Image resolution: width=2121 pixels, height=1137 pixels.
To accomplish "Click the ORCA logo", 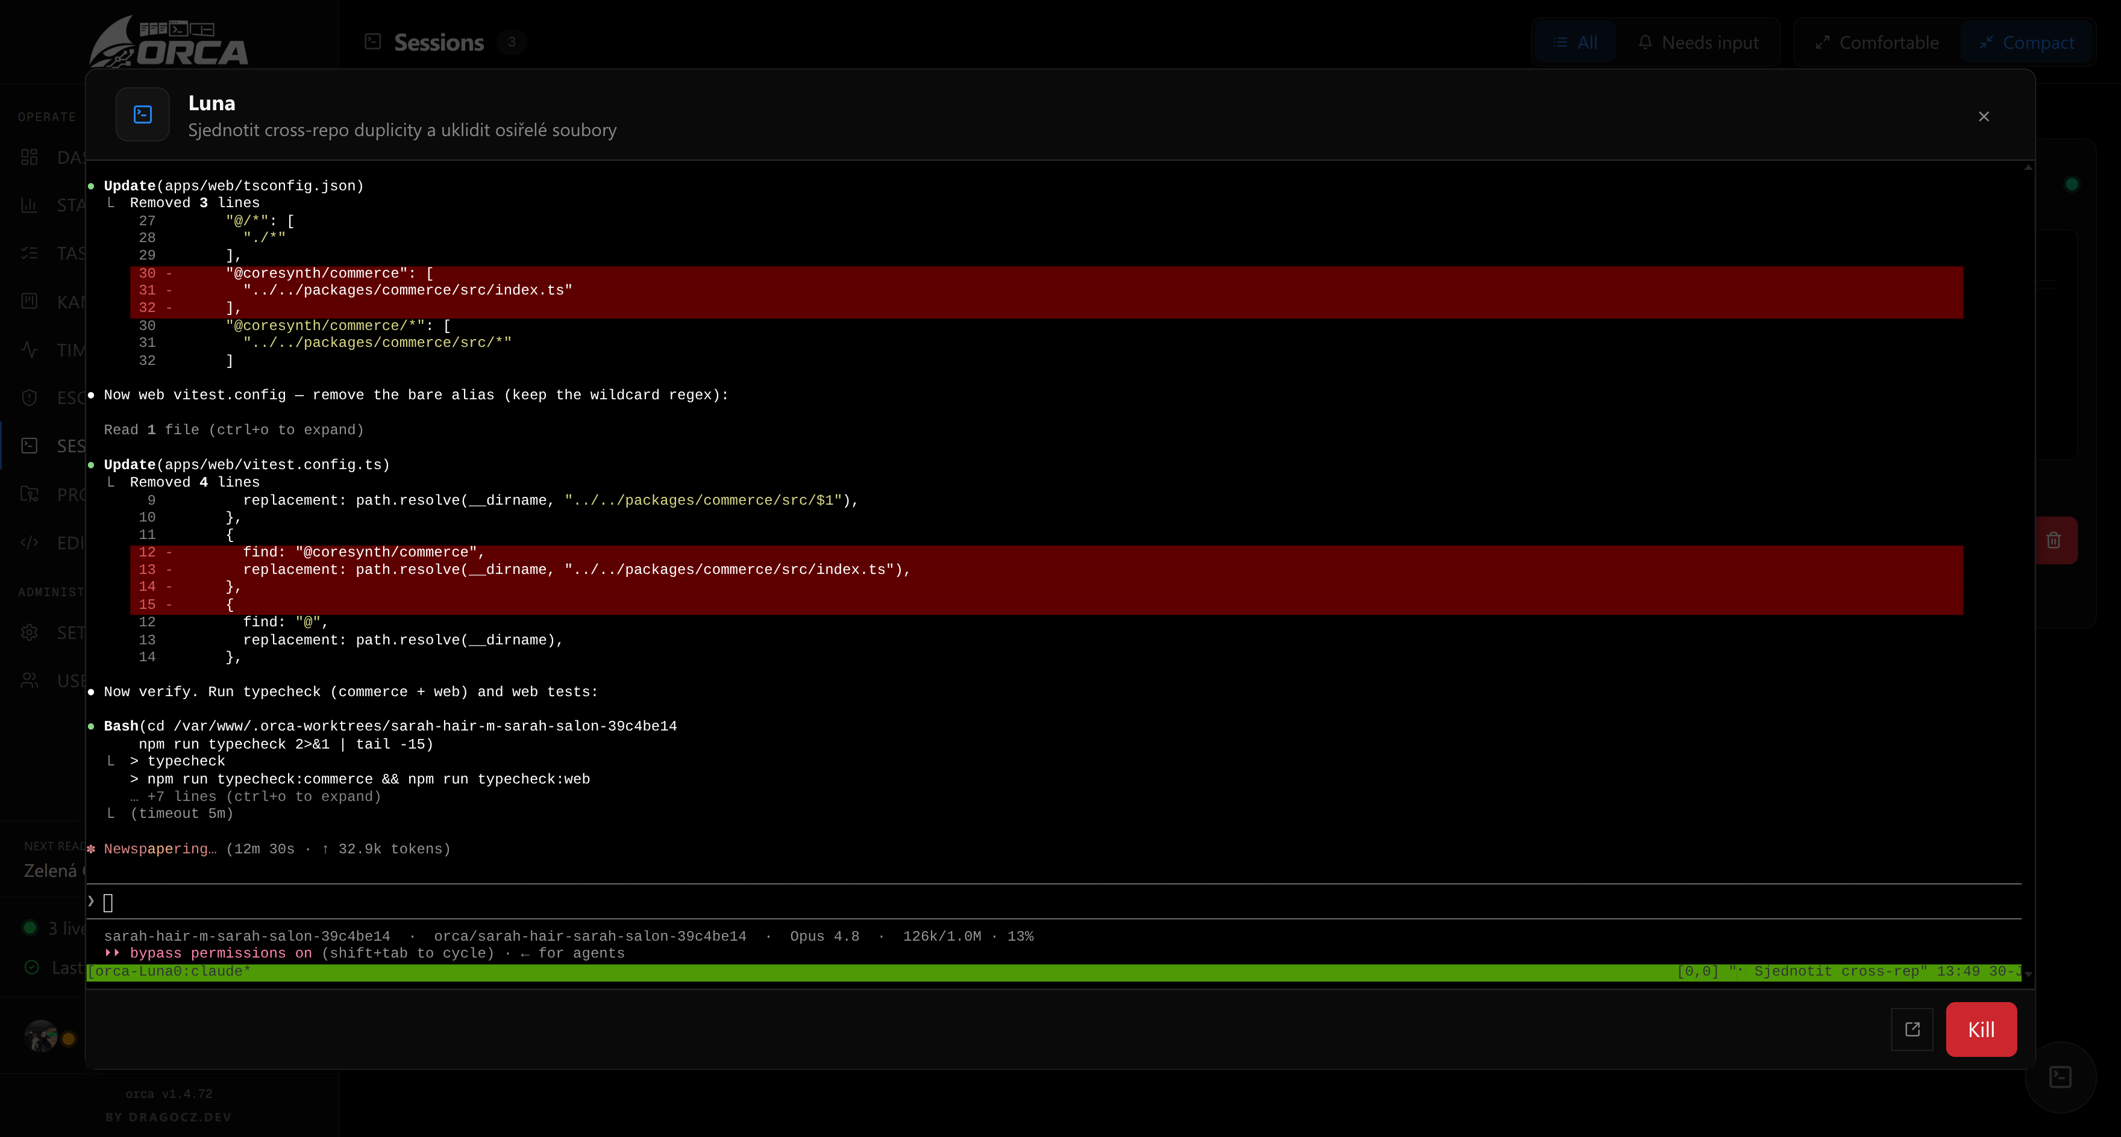I will pos(169,41).
